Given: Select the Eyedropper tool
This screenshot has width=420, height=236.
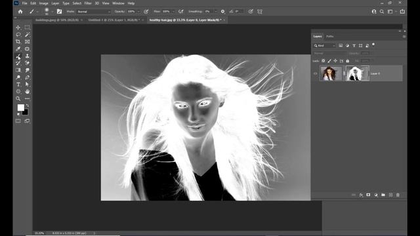Looking at the screenshot, I should click(x=18, y=49).
